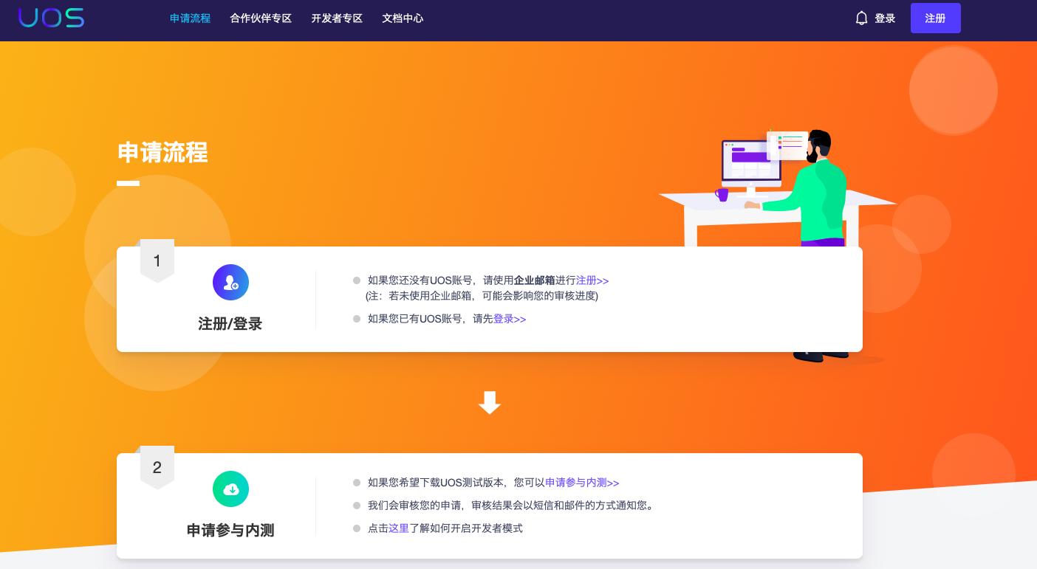Screen dimensions: 1037x569
Task: Click 登录 in the top navigation
Action: (885, 18)
